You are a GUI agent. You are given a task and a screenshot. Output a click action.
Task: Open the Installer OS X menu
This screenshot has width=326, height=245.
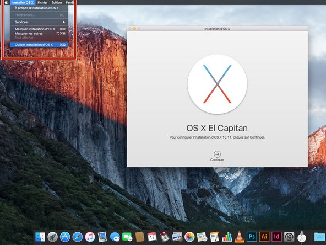pyautogui.click(x=23, y=3)
